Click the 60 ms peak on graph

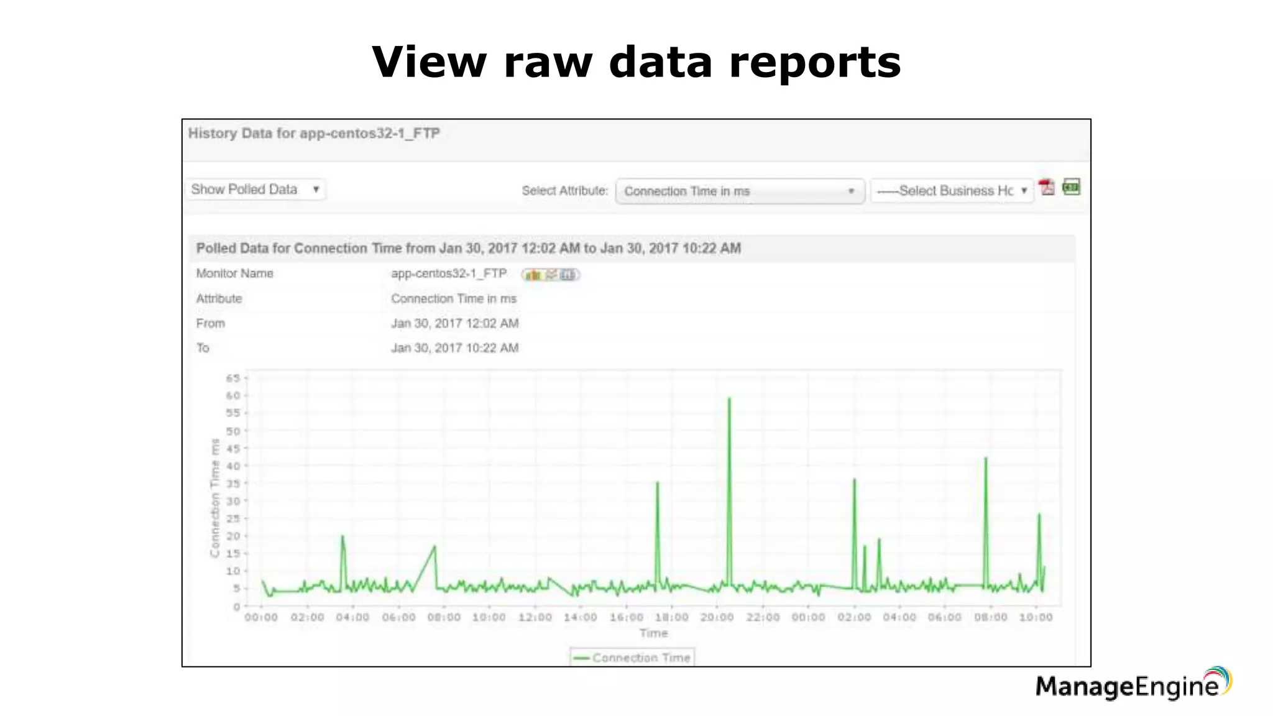(x=729, y=399)
